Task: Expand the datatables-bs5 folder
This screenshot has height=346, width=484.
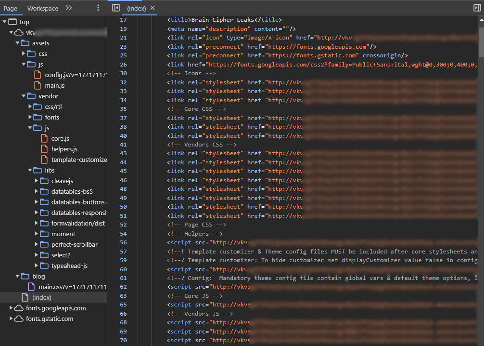Action: tap(37, 191)
